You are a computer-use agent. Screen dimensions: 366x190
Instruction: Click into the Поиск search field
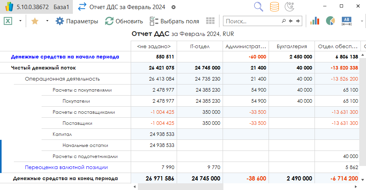click(x=252, y=21)
